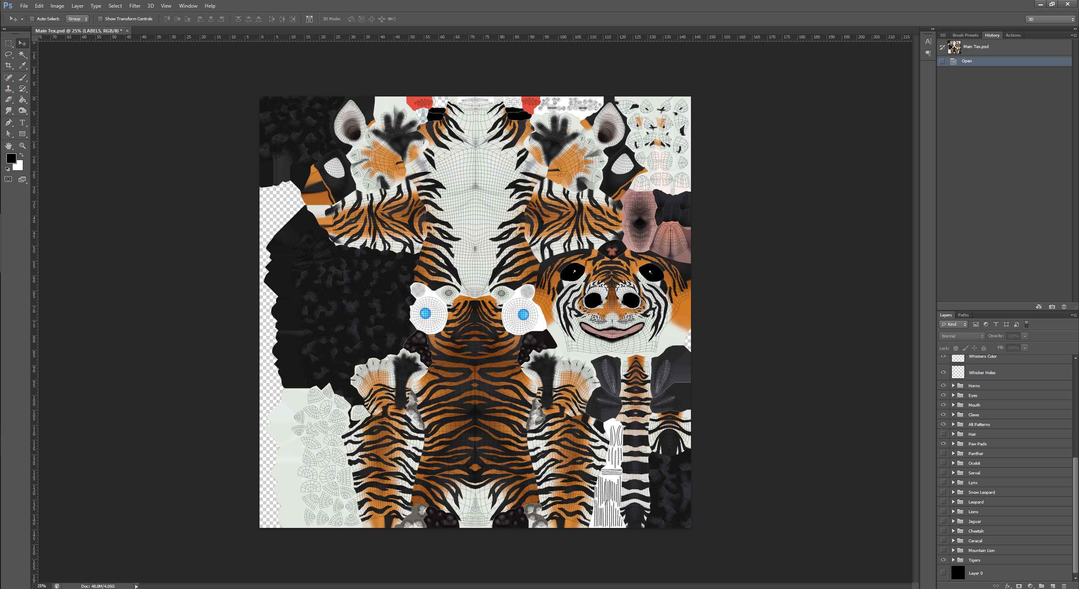Open the Normal blend mode dropdown
Screen dimensions: 1079x589
coord(962,336)
